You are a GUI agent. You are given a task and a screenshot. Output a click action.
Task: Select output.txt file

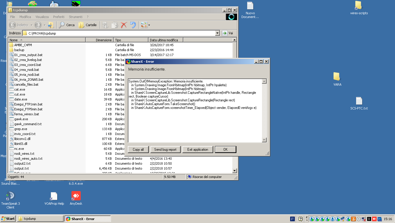19,168
